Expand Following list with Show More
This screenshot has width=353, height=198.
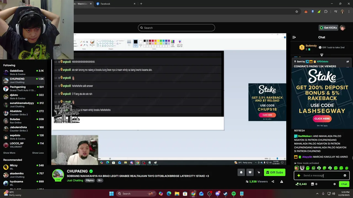tap(9, 153)
